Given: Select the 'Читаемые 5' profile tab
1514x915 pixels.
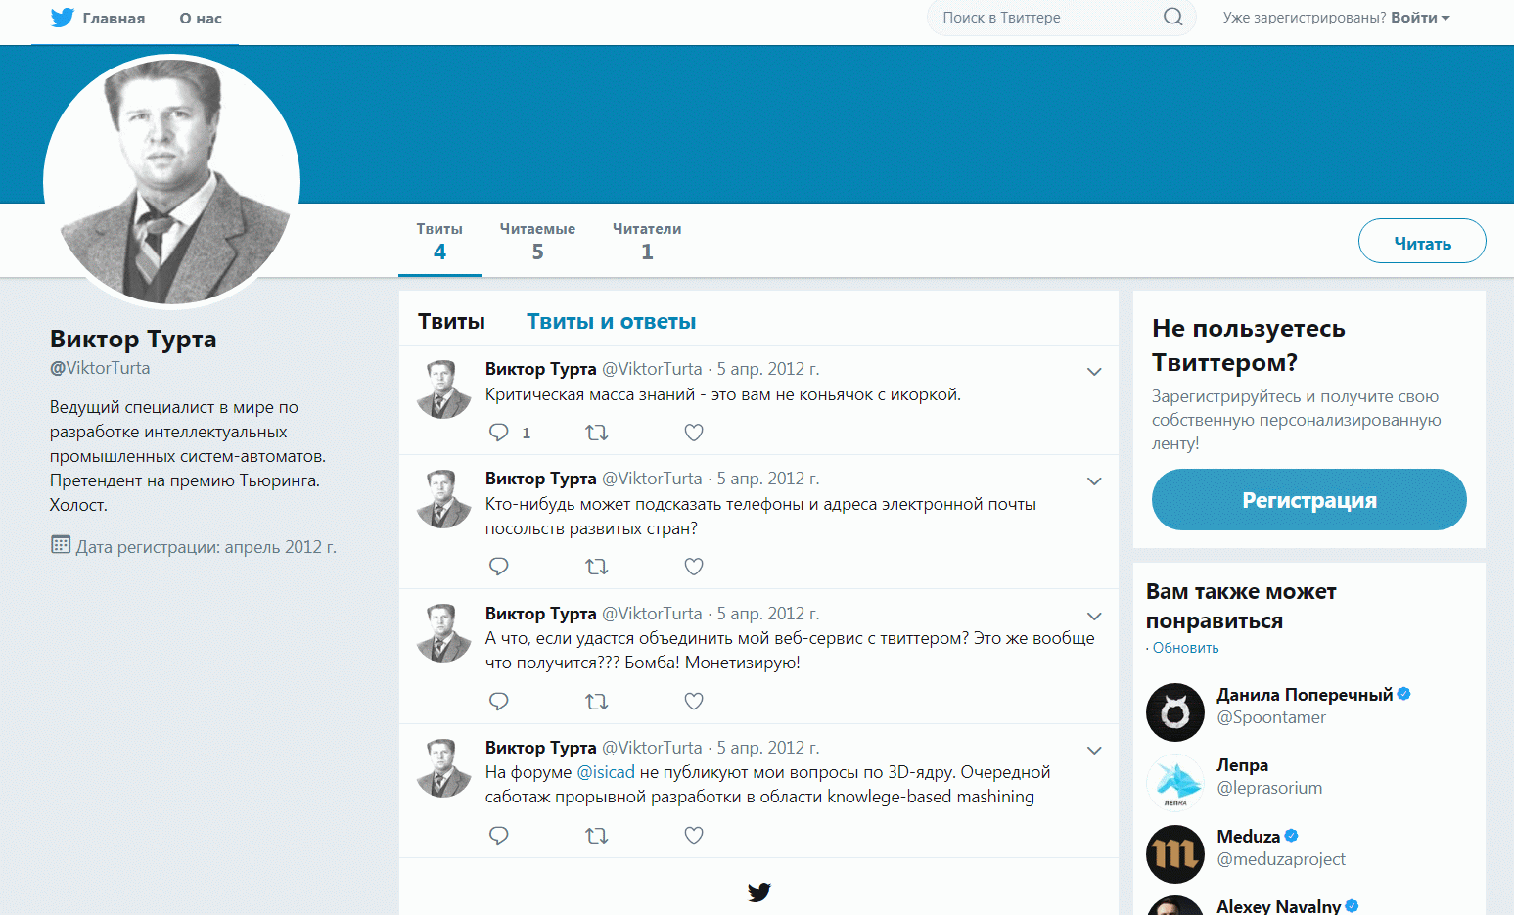Looking at the screenshot, I should click(x=537, y=241).
